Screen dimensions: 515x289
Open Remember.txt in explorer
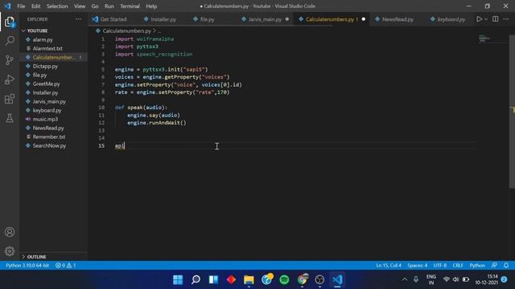pos(49,137)
